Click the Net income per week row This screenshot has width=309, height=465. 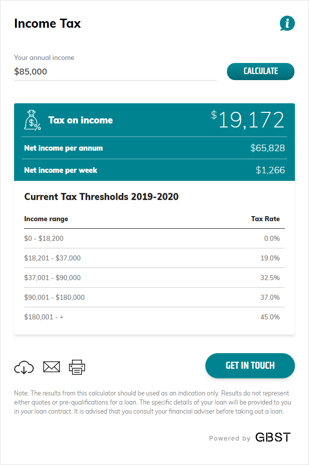tap(154, 170)
